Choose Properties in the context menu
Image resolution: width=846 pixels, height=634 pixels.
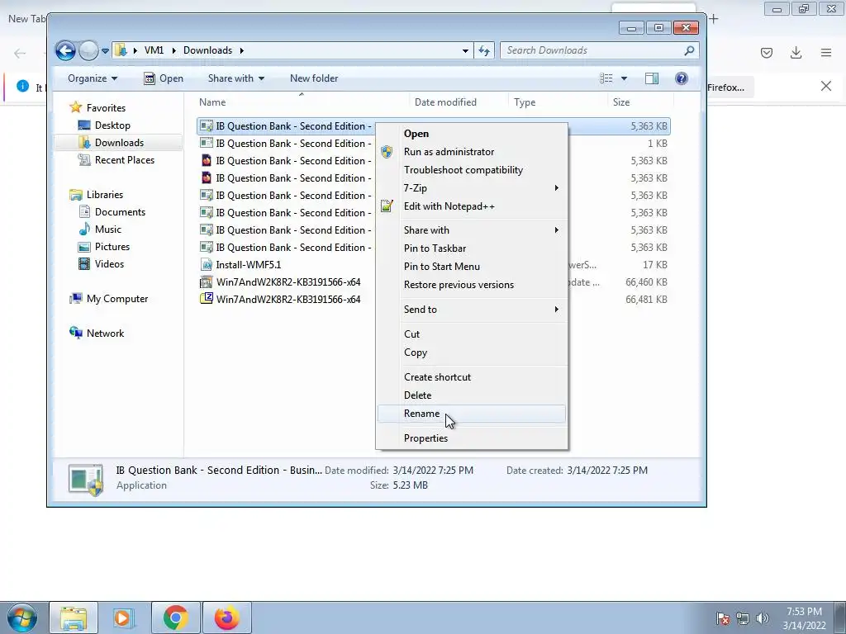pos(472,438)
